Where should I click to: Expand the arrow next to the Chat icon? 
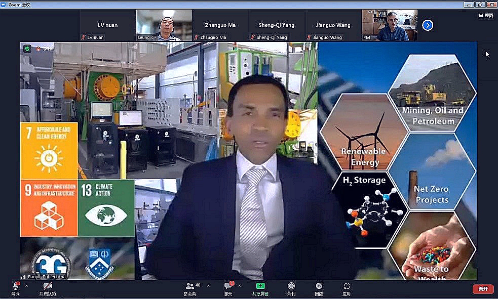click(x=239, y=286)
